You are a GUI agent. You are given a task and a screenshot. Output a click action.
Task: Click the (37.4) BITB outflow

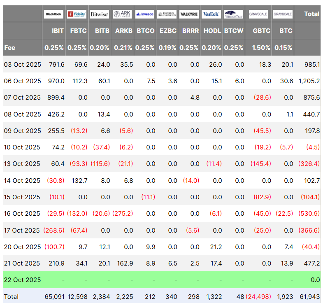102,147
